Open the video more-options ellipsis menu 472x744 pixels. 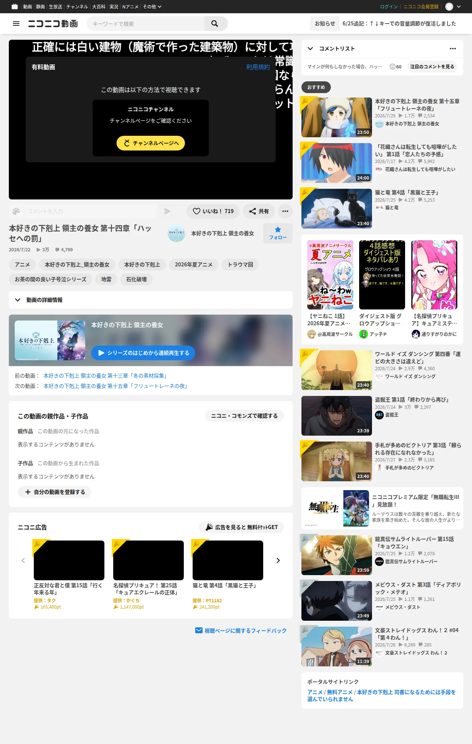(x=285, y=211)
